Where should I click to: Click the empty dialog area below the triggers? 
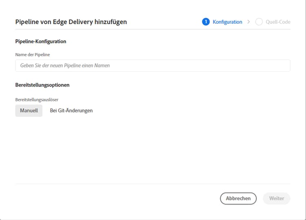tap(153, 151)
